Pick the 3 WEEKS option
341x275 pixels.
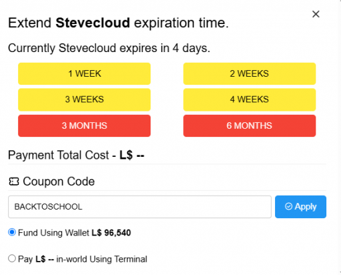point(84,99)
